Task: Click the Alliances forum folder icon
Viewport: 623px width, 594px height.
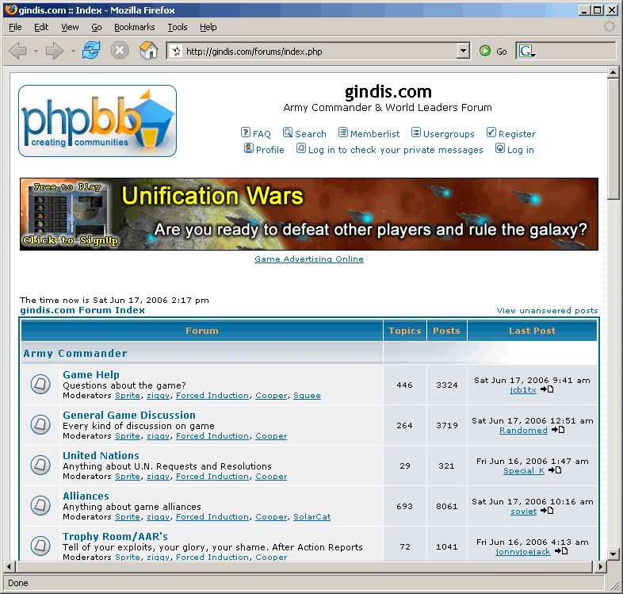Action: tap(40, 506)
